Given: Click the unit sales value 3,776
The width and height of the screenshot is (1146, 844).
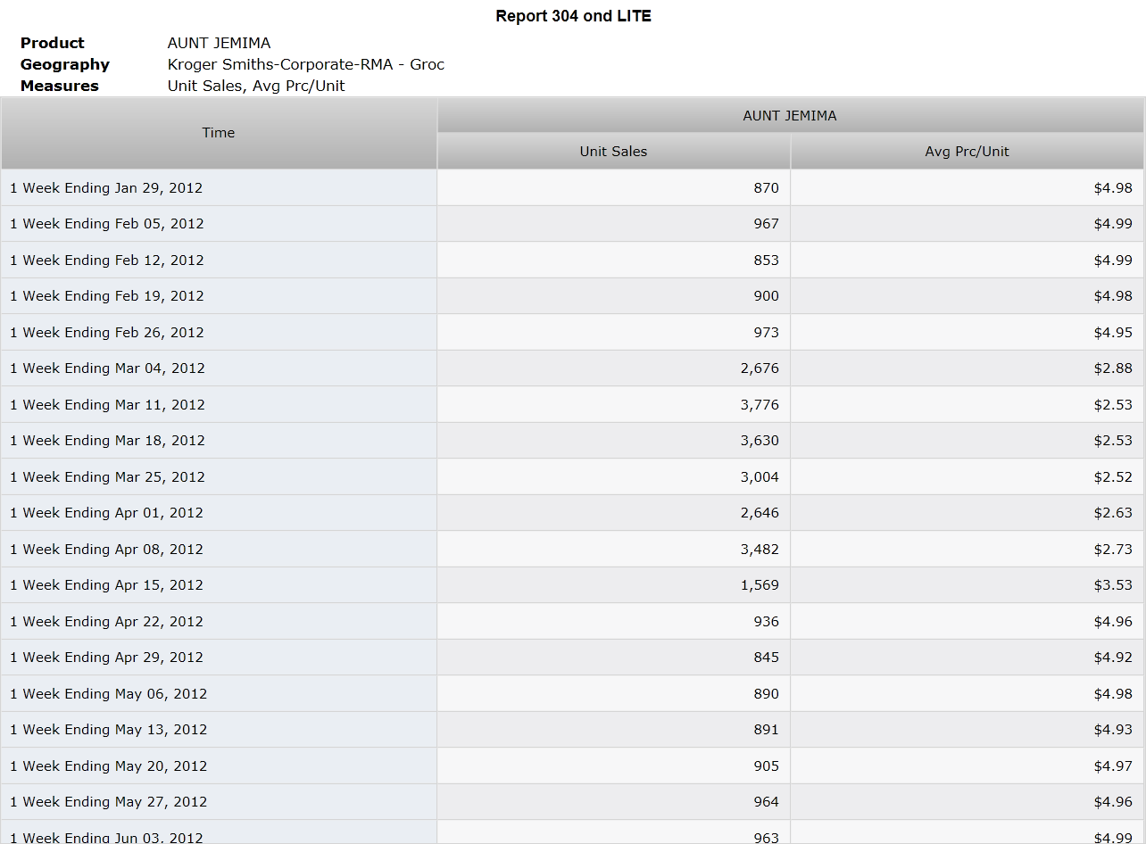Looking at the screenshot, I should click(760, 405).
